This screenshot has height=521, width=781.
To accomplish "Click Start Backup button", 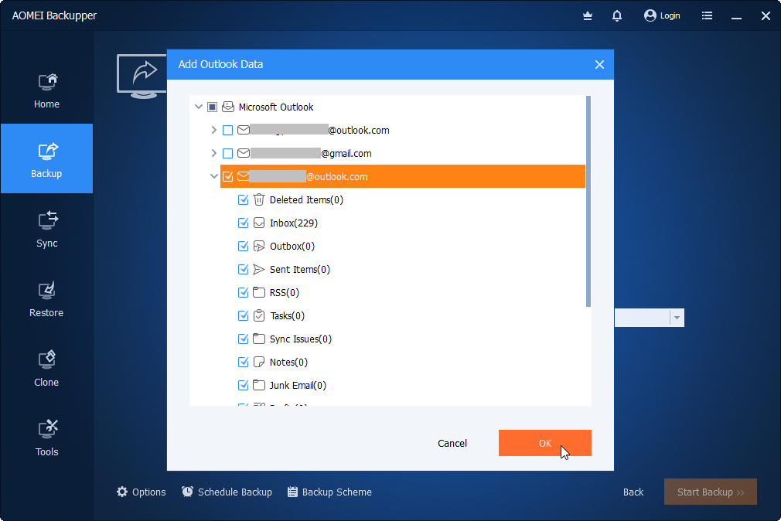I will pos(711,492).
